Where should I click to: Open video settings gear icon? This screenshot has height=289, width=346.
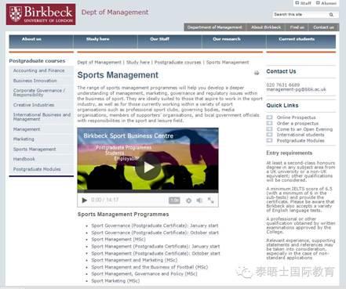click(188, 200)
